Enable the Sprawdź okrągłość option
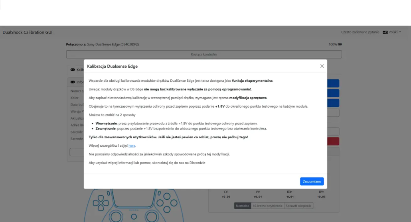Screen dimensions: 411x222 pos(298,206)
